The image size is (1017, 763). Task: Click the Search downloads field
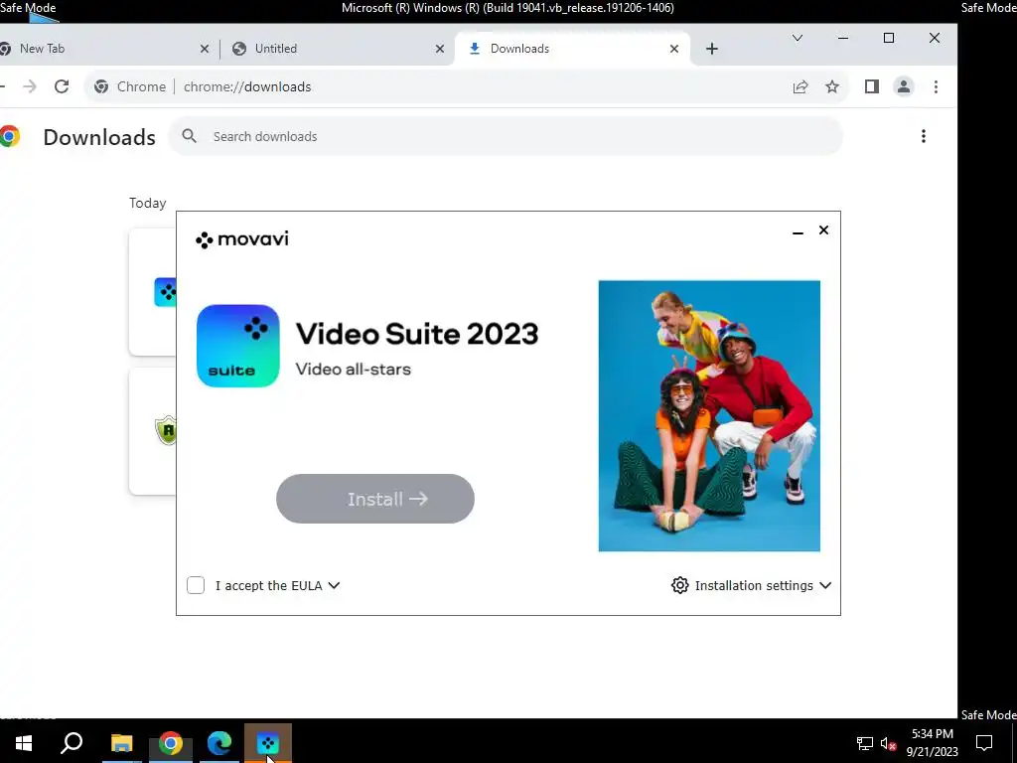tap(506, 136)
